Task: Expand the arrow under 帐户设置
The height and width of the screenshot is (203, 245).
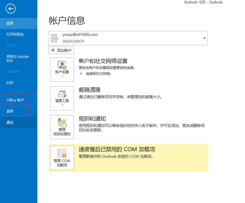Action: click(62, 76)
